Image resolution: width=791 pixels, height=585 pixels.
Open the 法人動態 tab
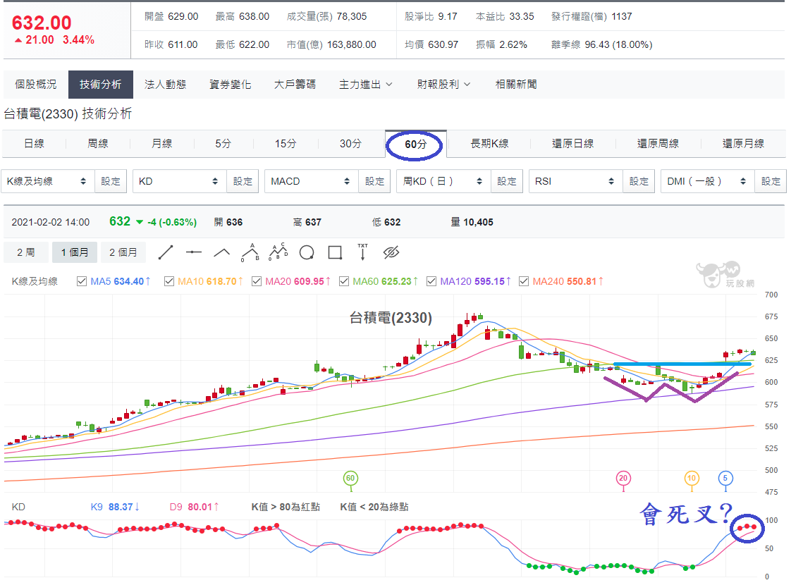(x=165, y=85)
